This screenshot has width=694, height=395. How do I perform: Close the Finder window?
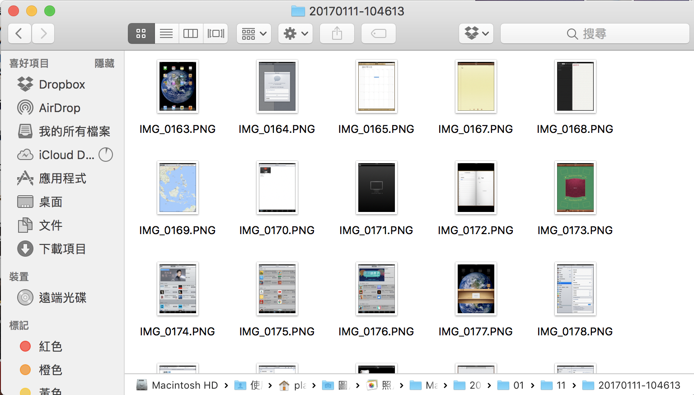14,11
